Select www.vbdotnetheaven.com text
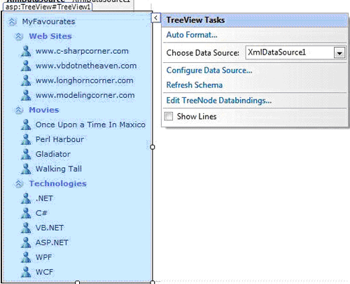Screen dimensions: 350x284 point(86,66)
